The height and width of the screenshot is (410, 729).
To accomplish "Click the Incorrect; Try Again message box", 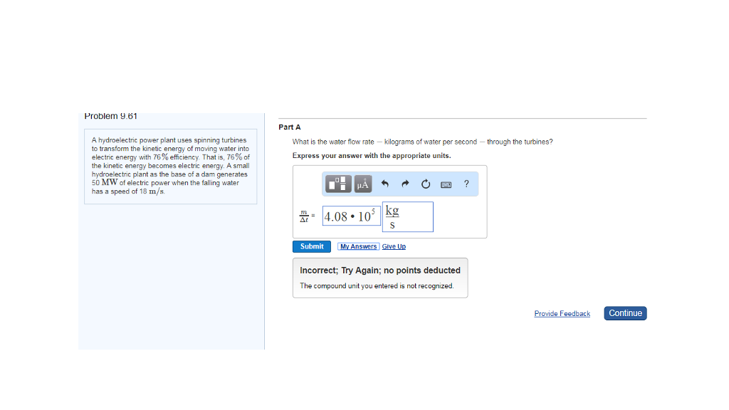I will pos(380,278).
